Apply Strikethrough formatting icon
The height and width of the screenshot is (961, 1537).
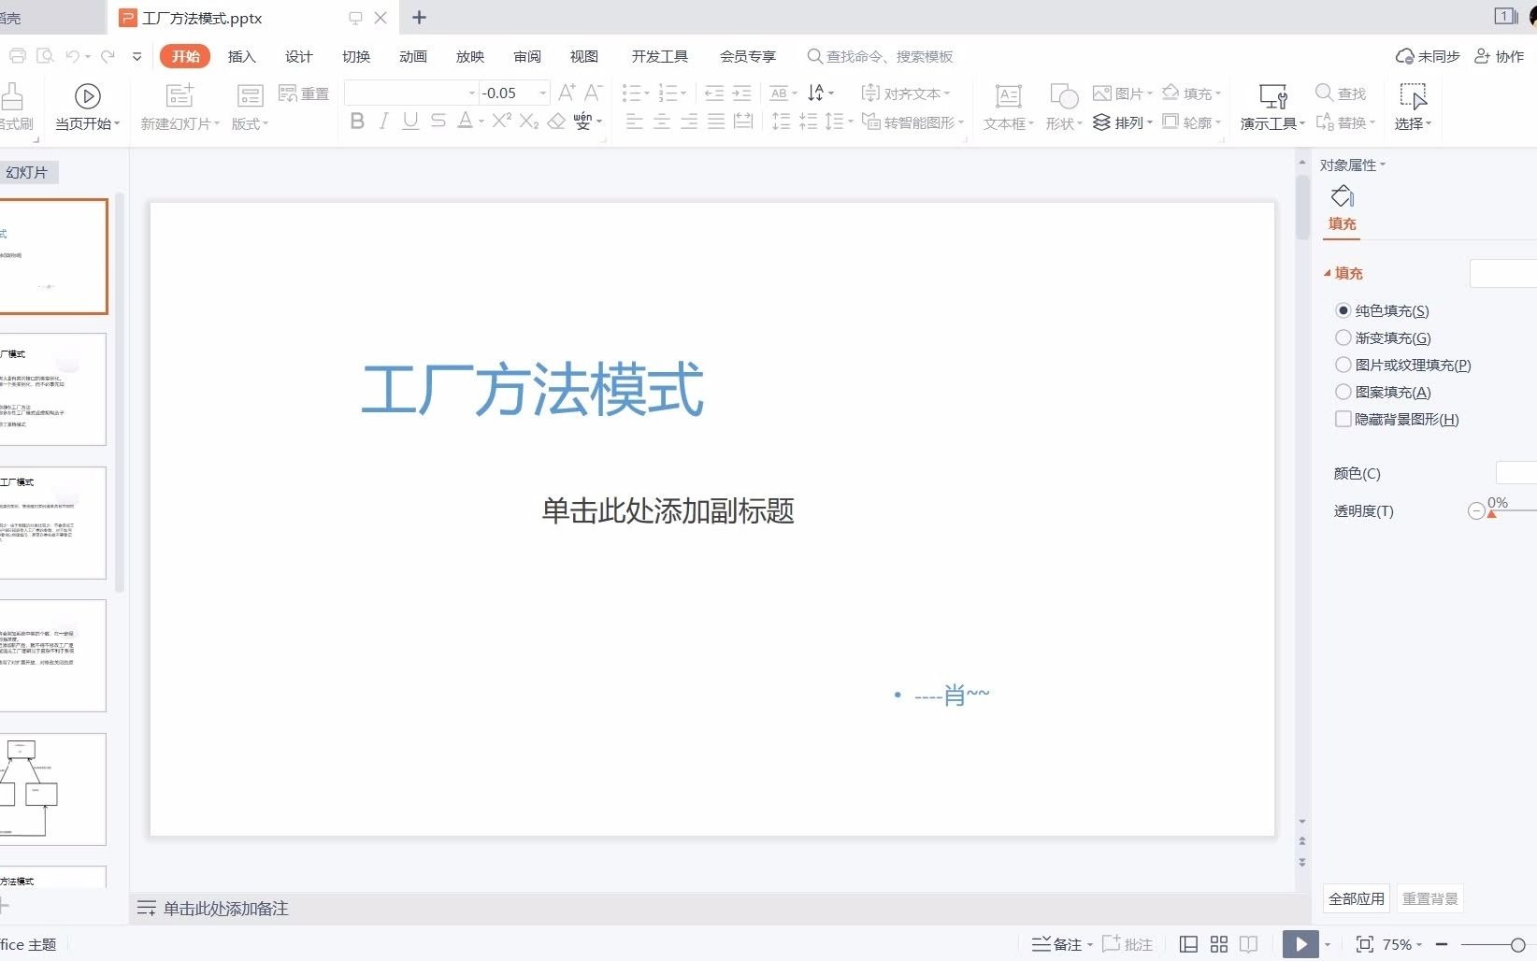pos(438,122)
